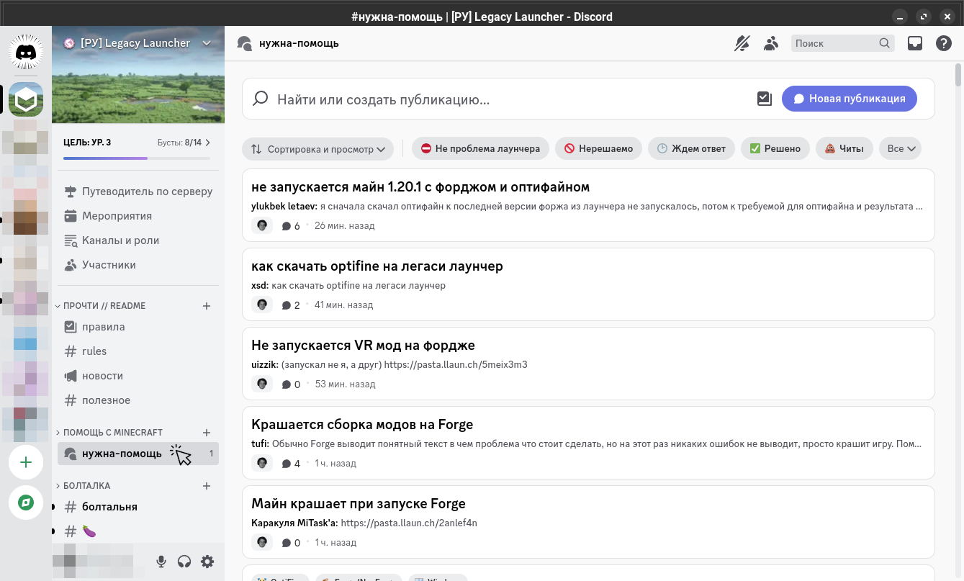Click the Новая публикация button
The width and height of the screenshot is (964, 581).
849,99
